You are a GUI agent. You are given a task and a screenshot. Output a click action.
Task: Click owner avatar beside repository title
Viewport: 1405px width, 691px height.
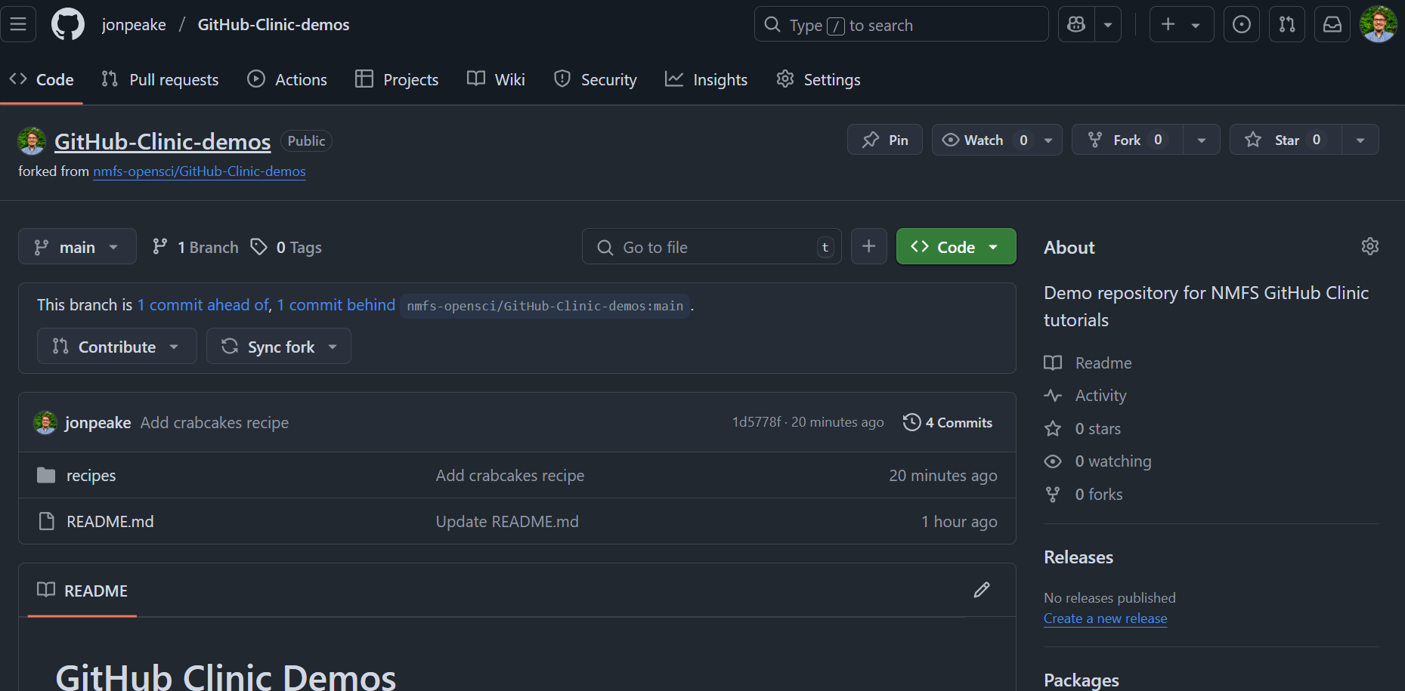(32, 141)
